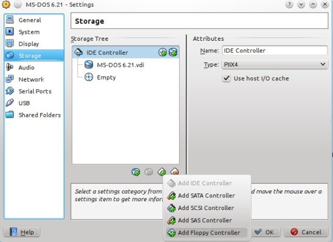Choose Add SATA Controller from menu
Screen dimensions: 333x242
point(207,196)
